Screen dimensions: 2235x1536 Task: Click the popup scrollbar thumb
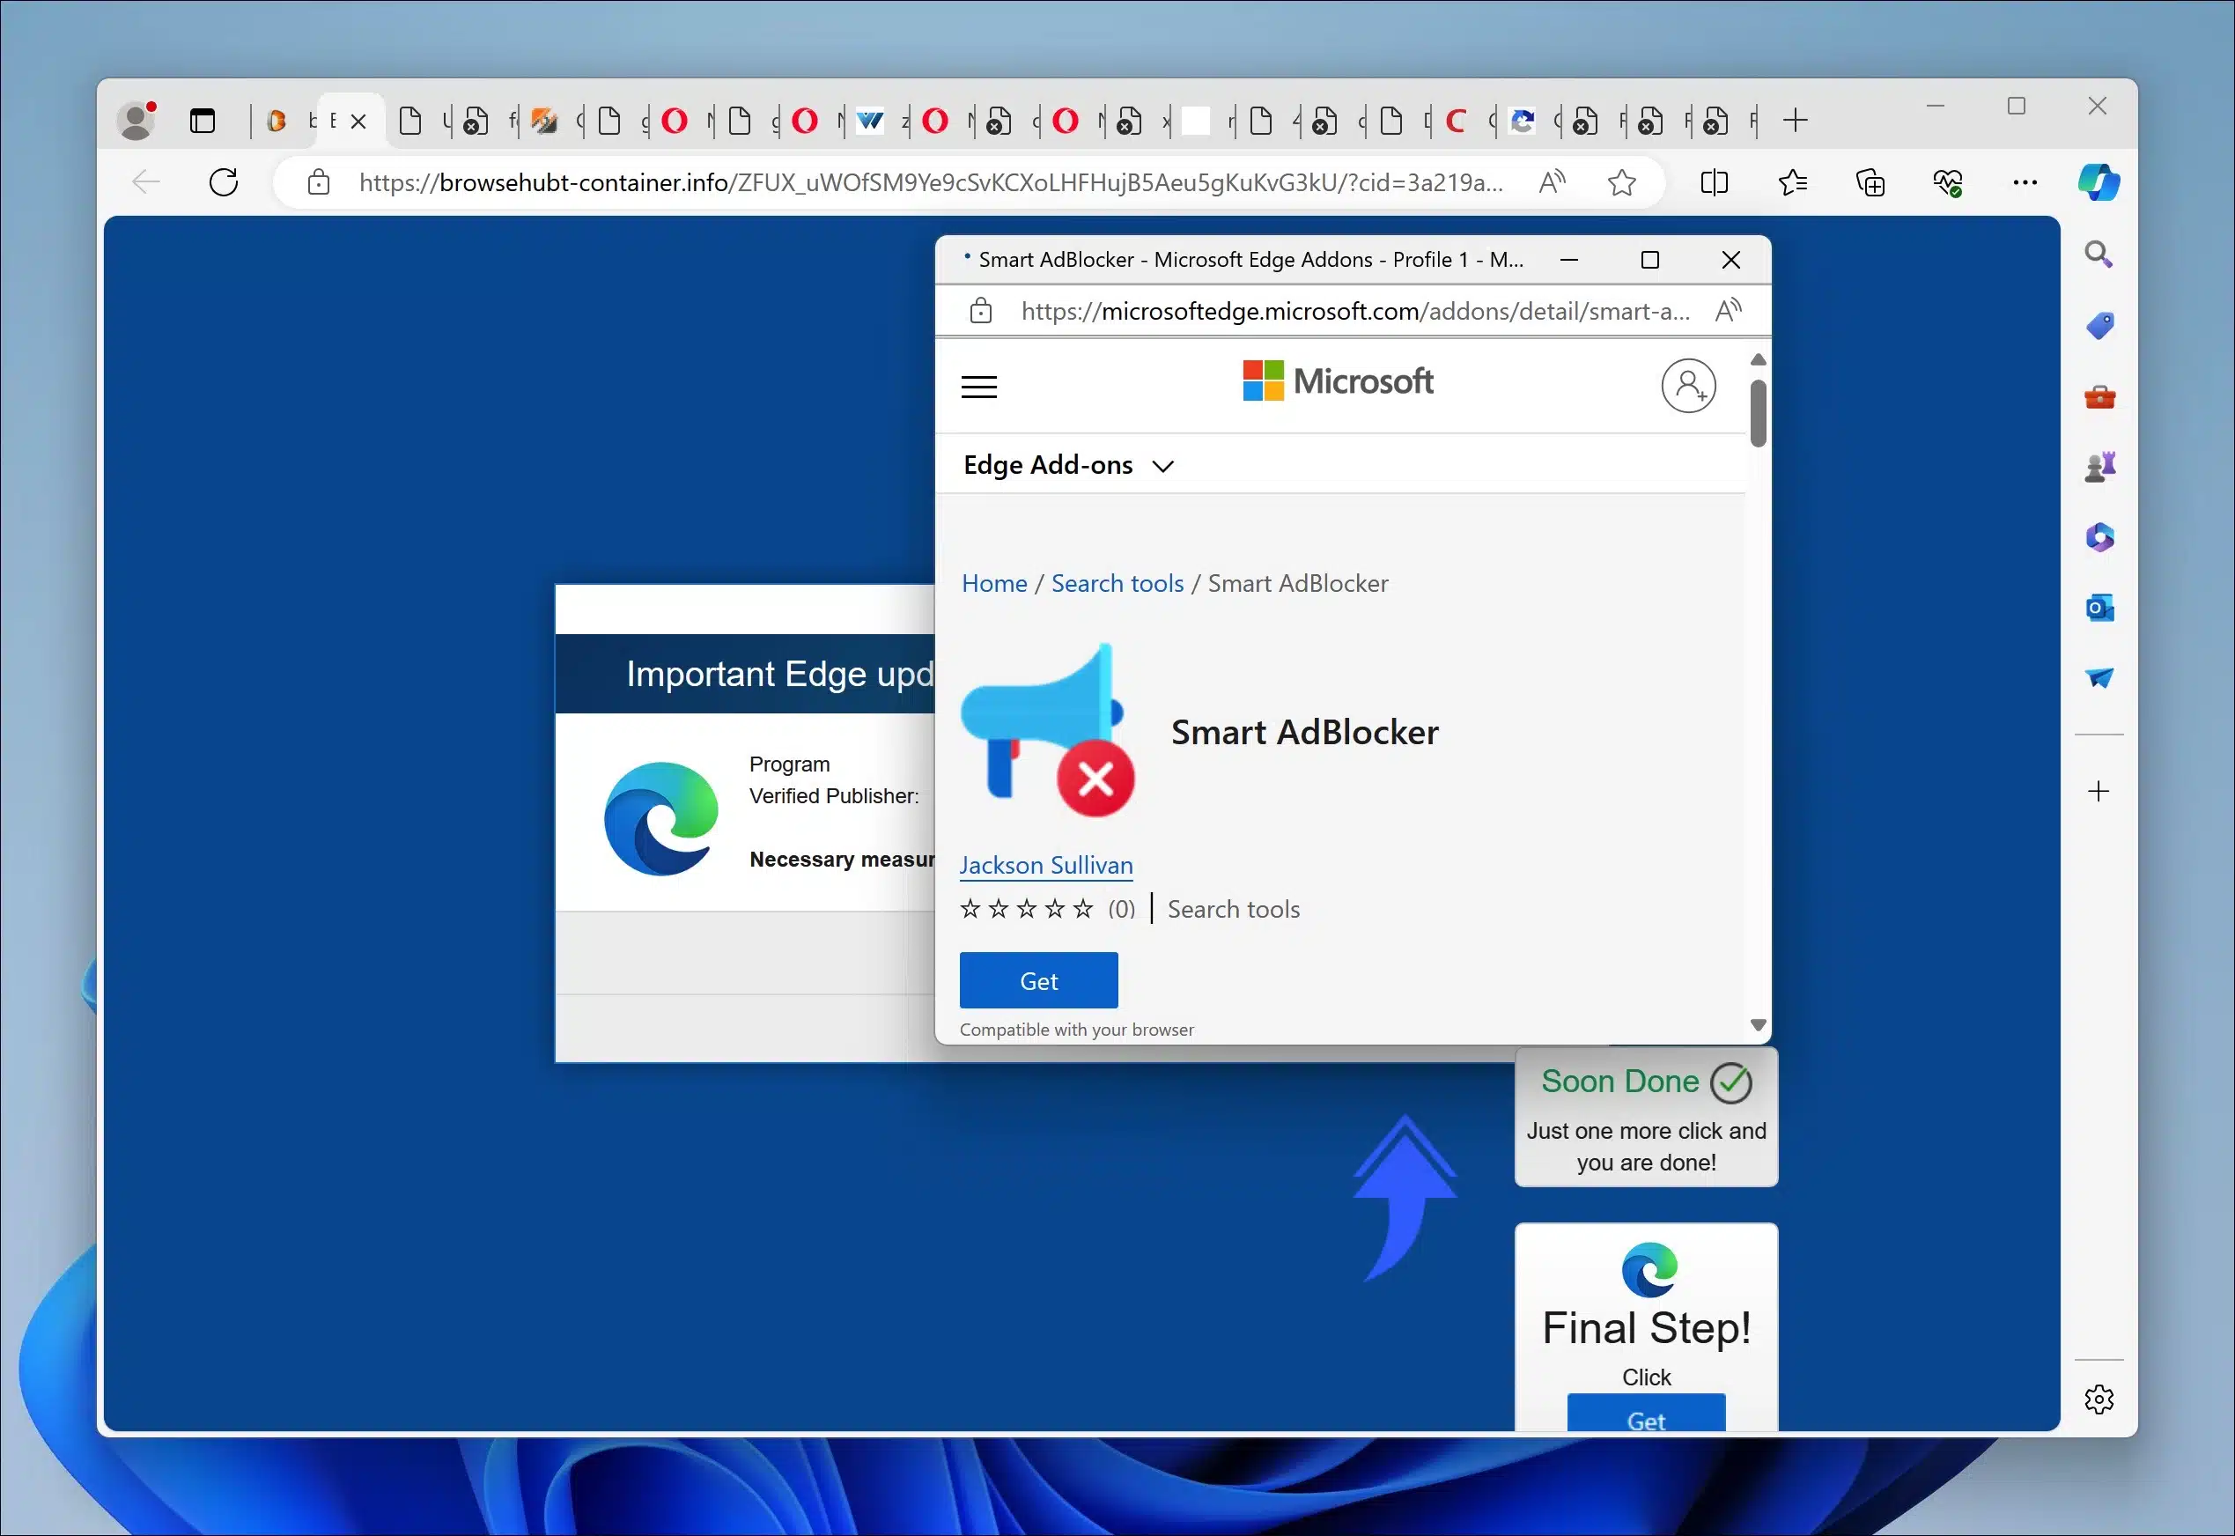(x=1758, y=413)
